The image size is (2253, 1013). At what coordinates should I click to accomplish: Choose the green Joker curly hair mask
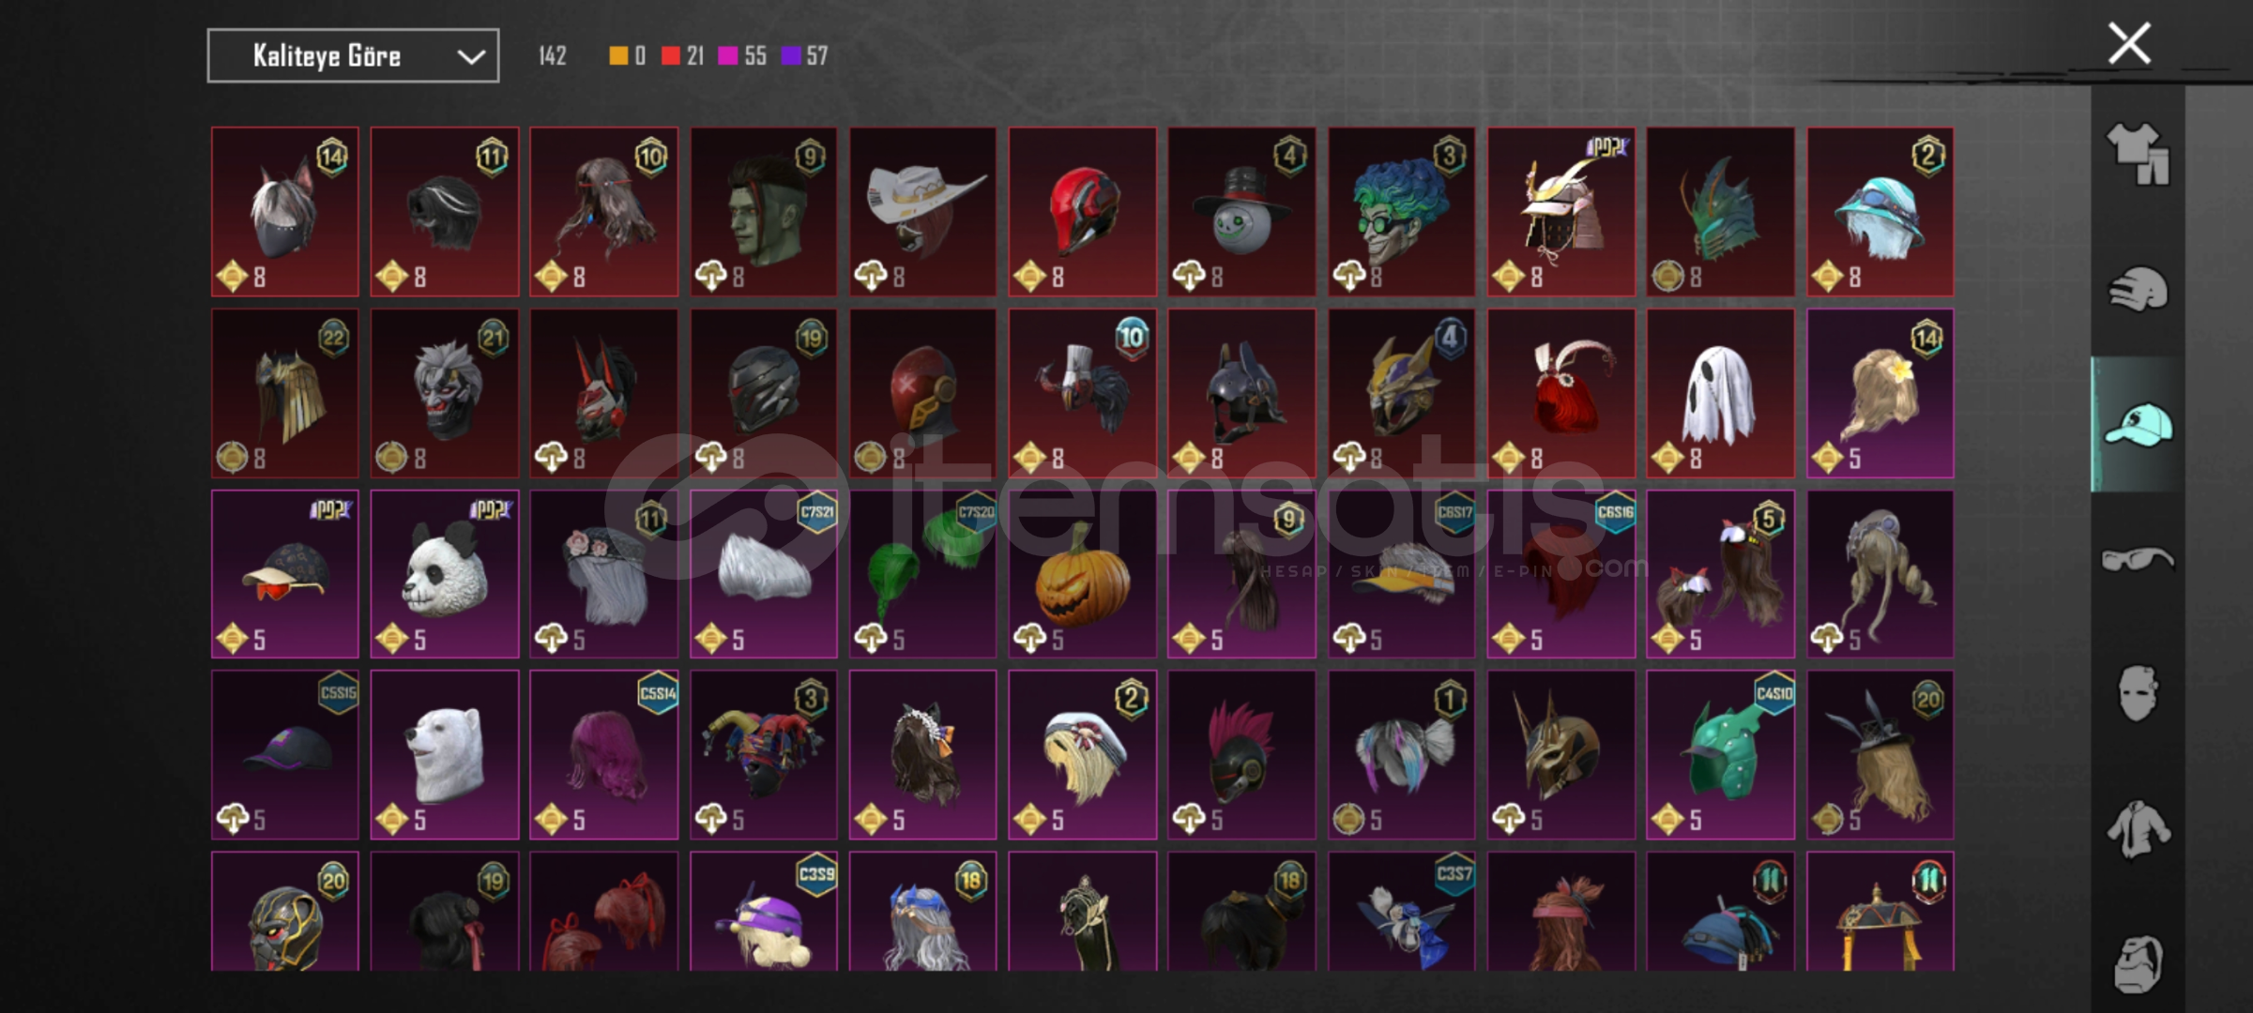click(x=1402, y=212)
